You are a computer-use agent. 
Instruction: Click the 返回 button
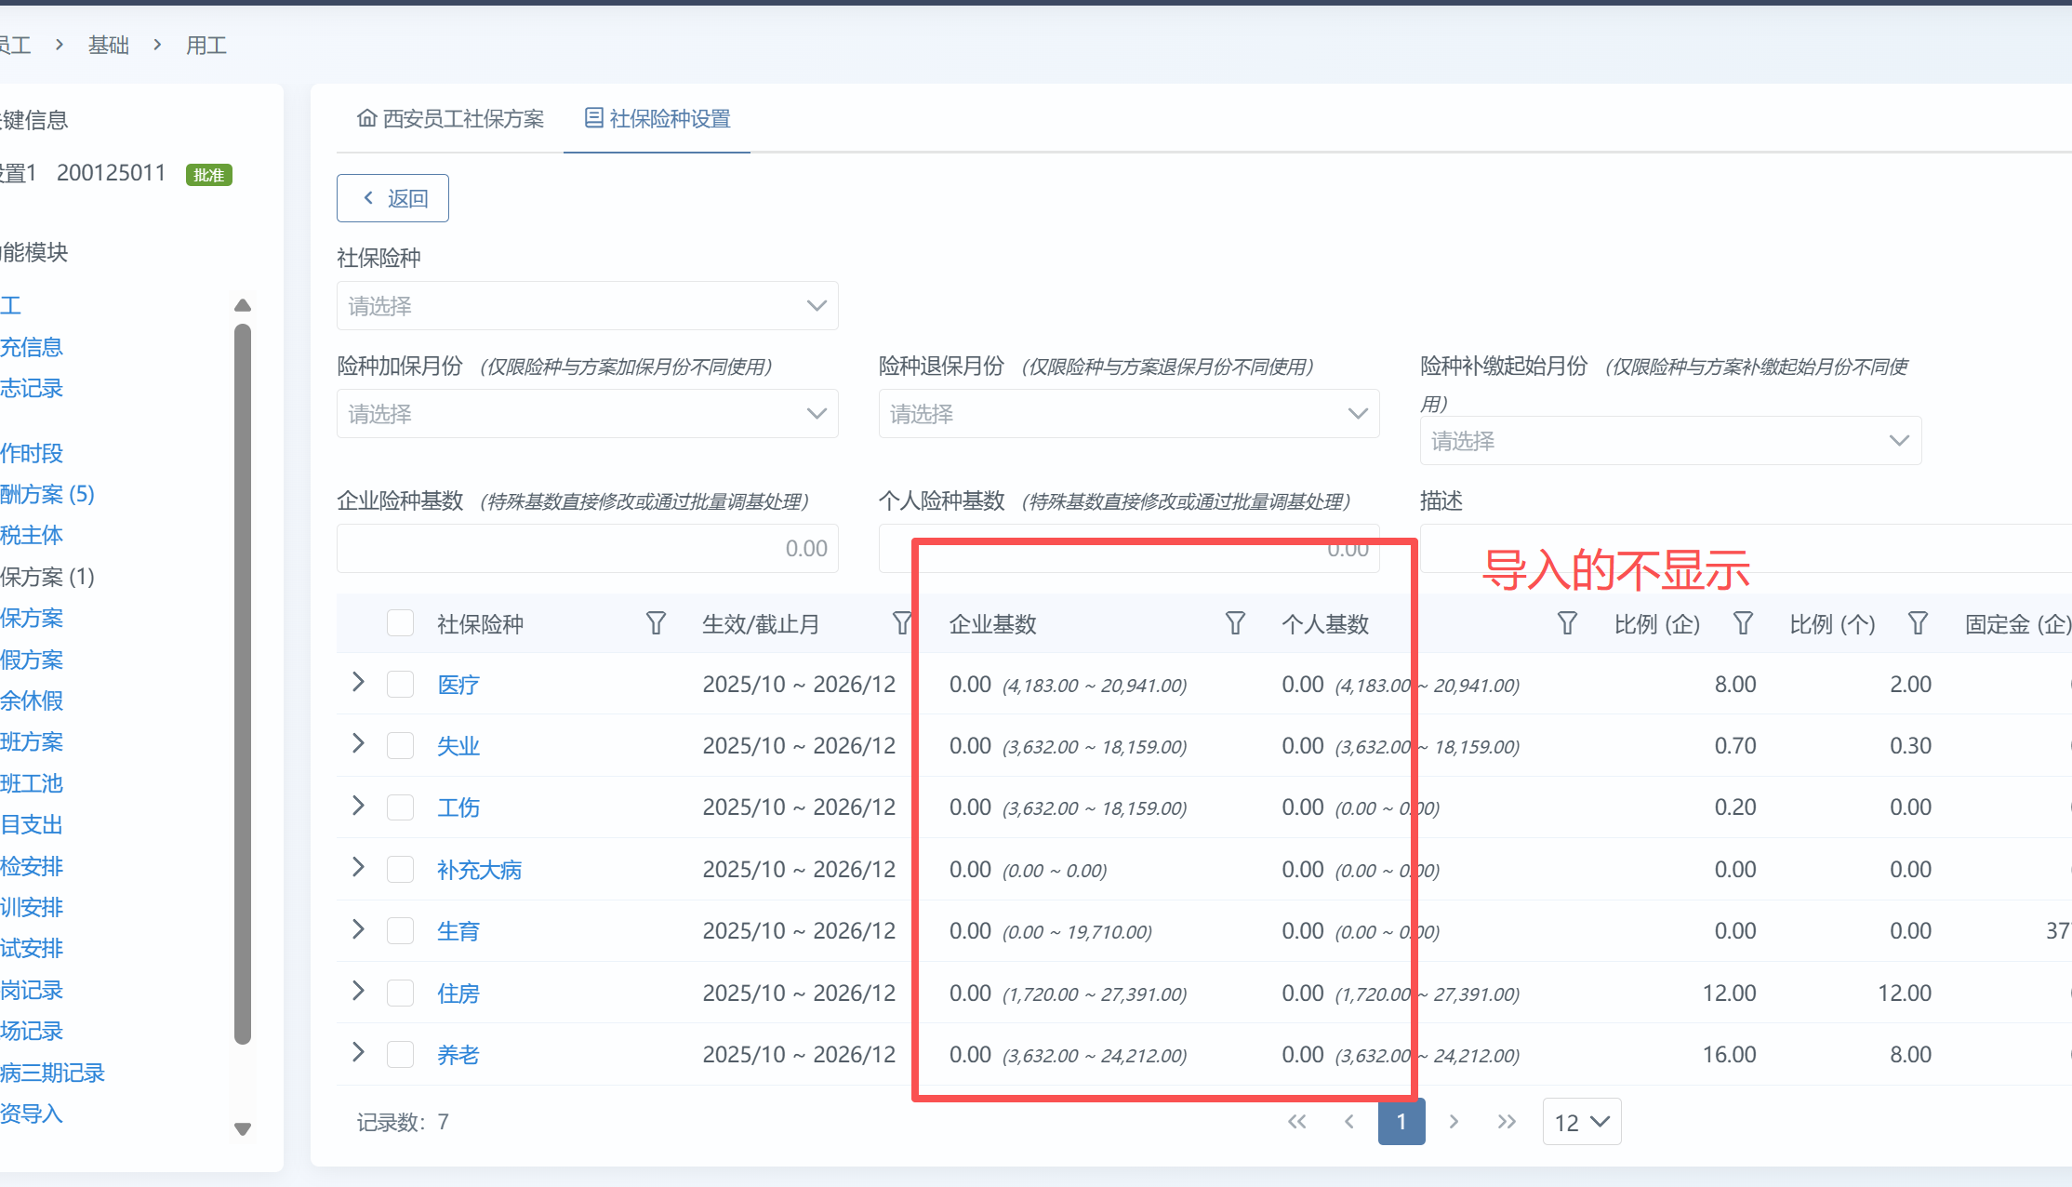pos(392,198)
